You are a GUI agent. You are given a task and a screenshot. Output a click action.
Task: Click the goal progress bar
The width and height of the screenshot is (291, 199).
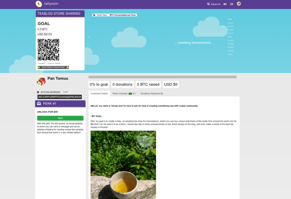162,77
